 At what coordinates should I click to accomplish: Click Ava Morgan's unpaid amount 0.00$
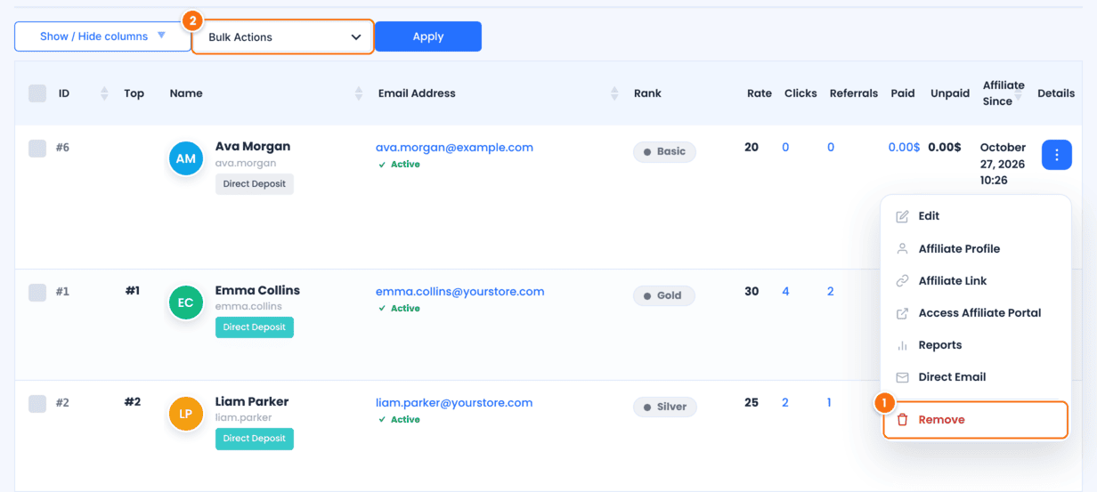pos(945,148)
